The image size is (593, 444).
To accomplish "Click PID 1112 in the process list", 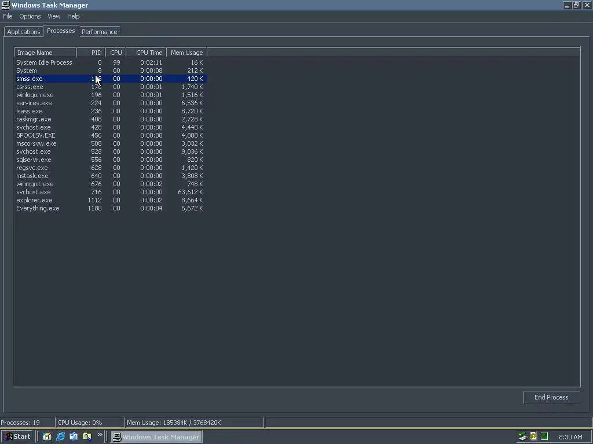I will (x=94, y=201).
